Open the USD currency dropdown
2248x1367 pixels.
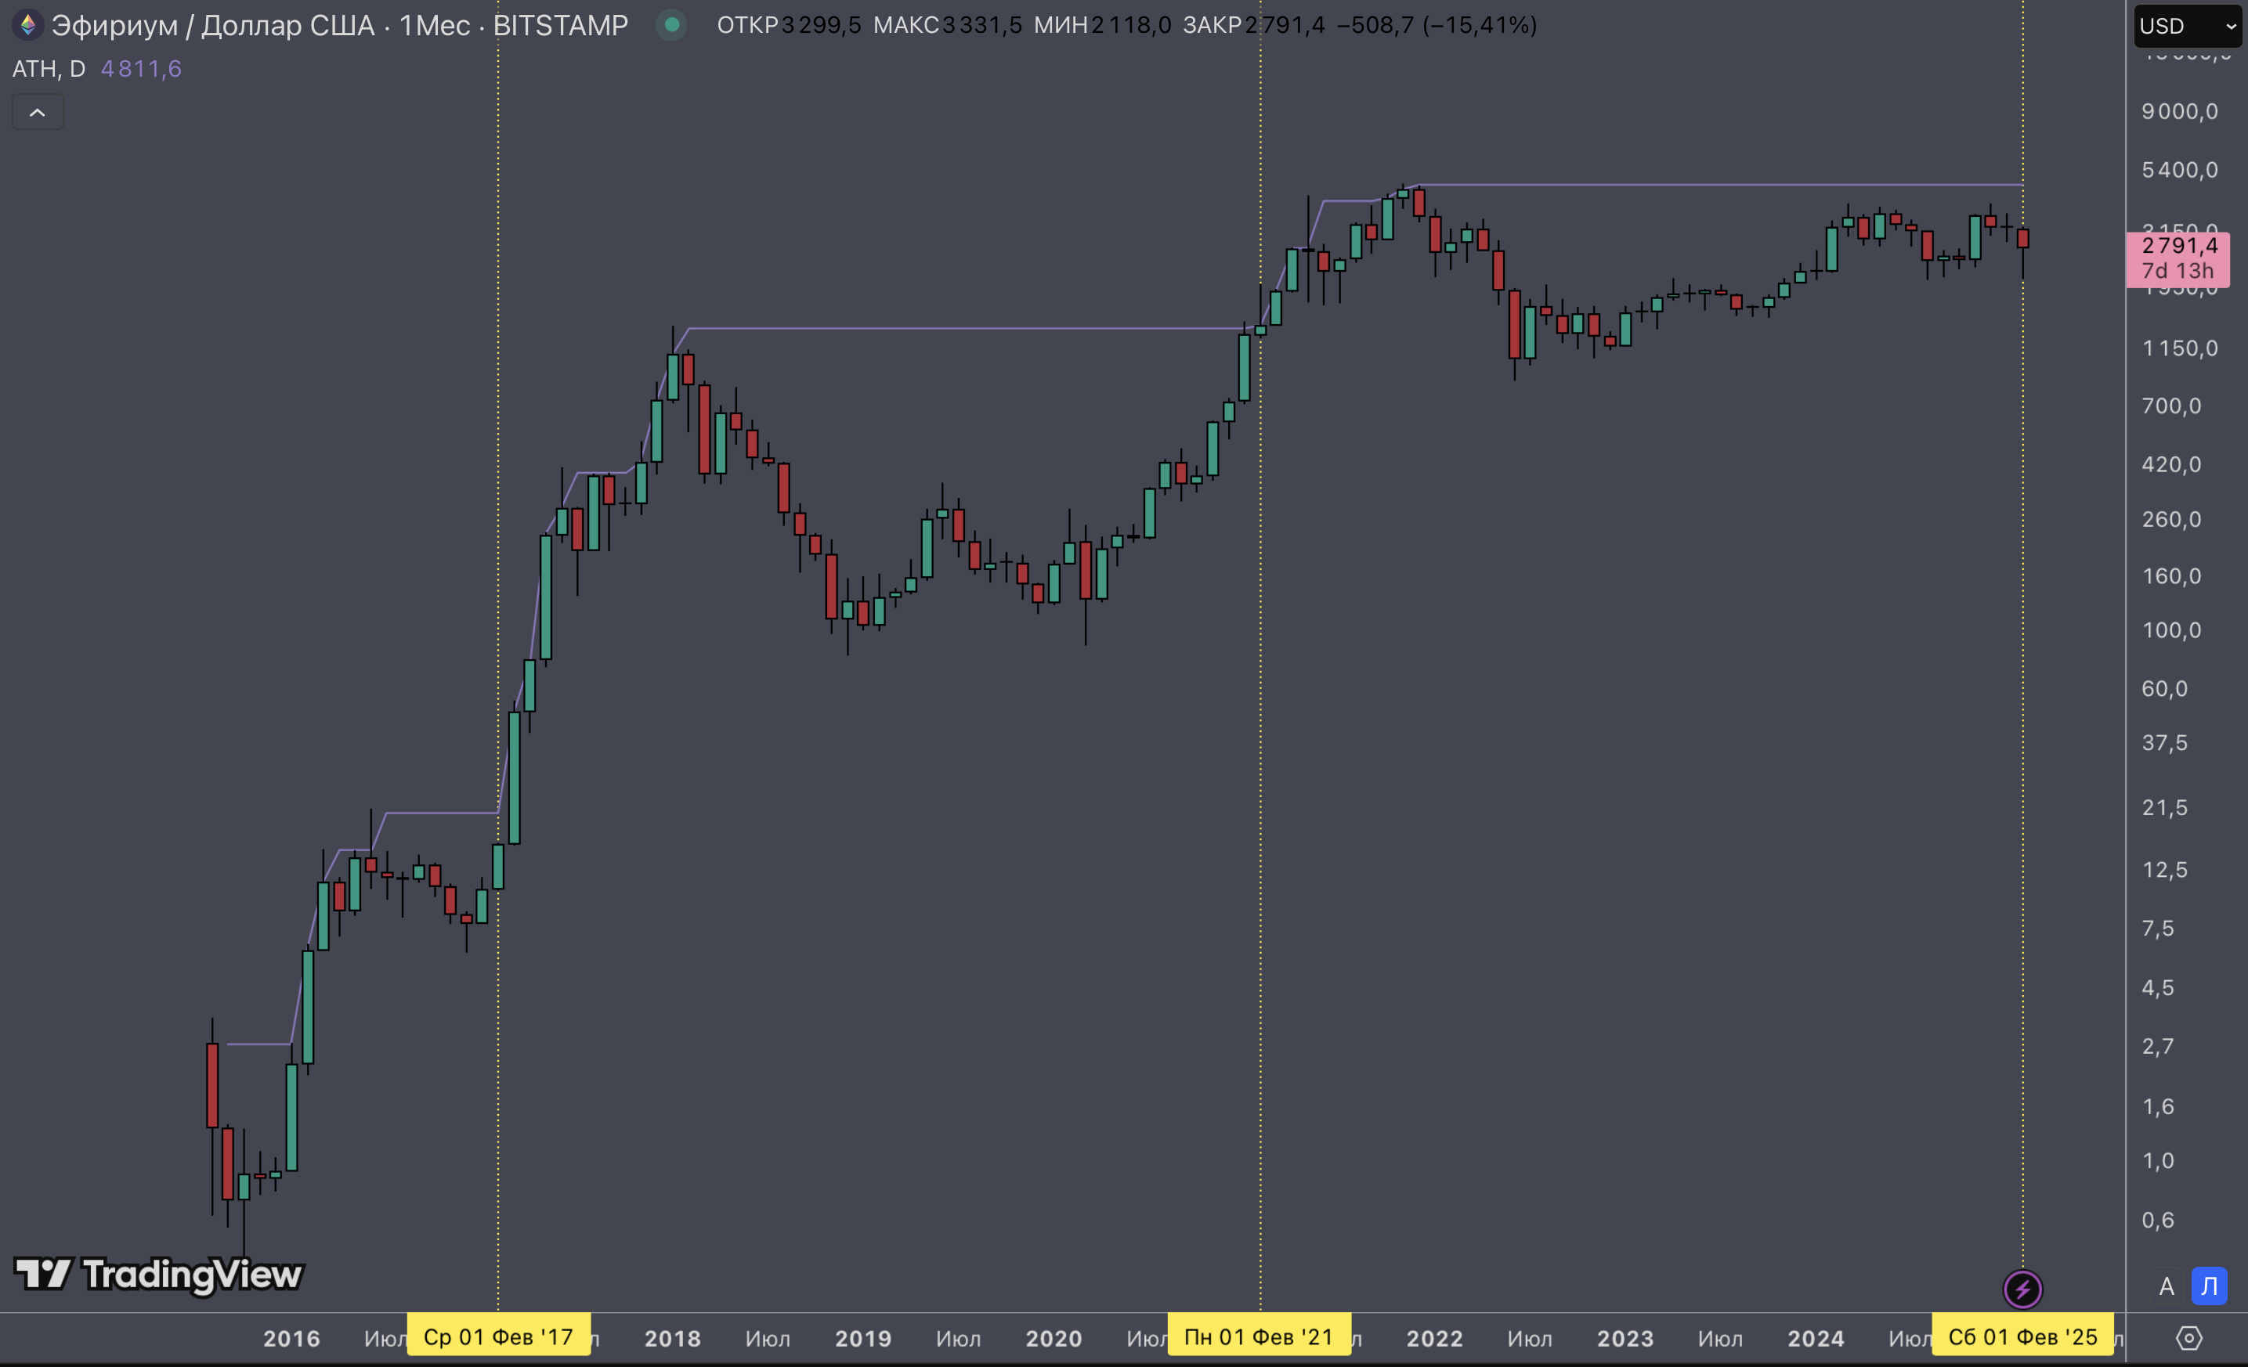tap(2187, 26)
